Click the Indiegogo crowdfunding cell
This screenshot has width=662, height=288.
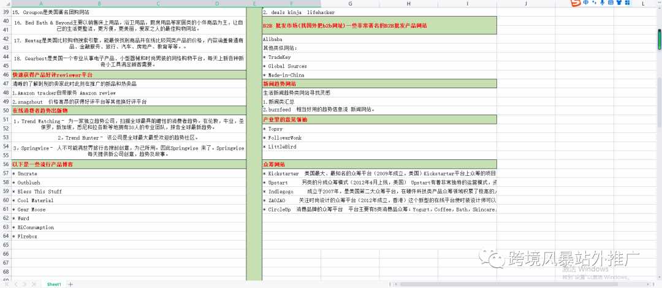click(x=379, y=191)
